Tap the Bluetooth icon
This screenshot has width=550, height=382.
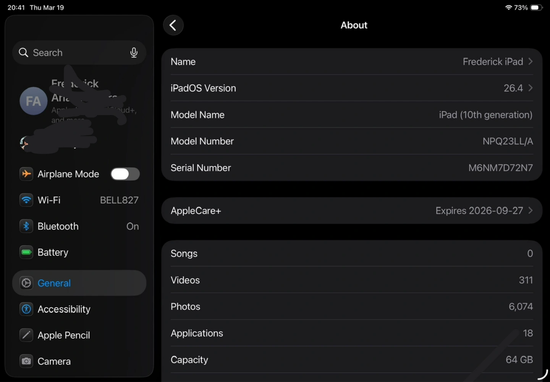coord(26,226)
